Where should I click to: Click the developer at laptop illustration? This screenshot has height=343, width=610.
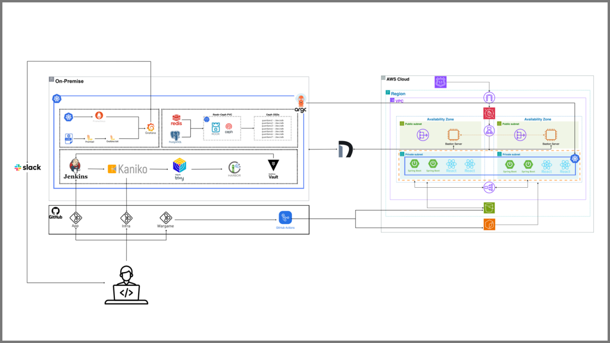click(126, 285)
